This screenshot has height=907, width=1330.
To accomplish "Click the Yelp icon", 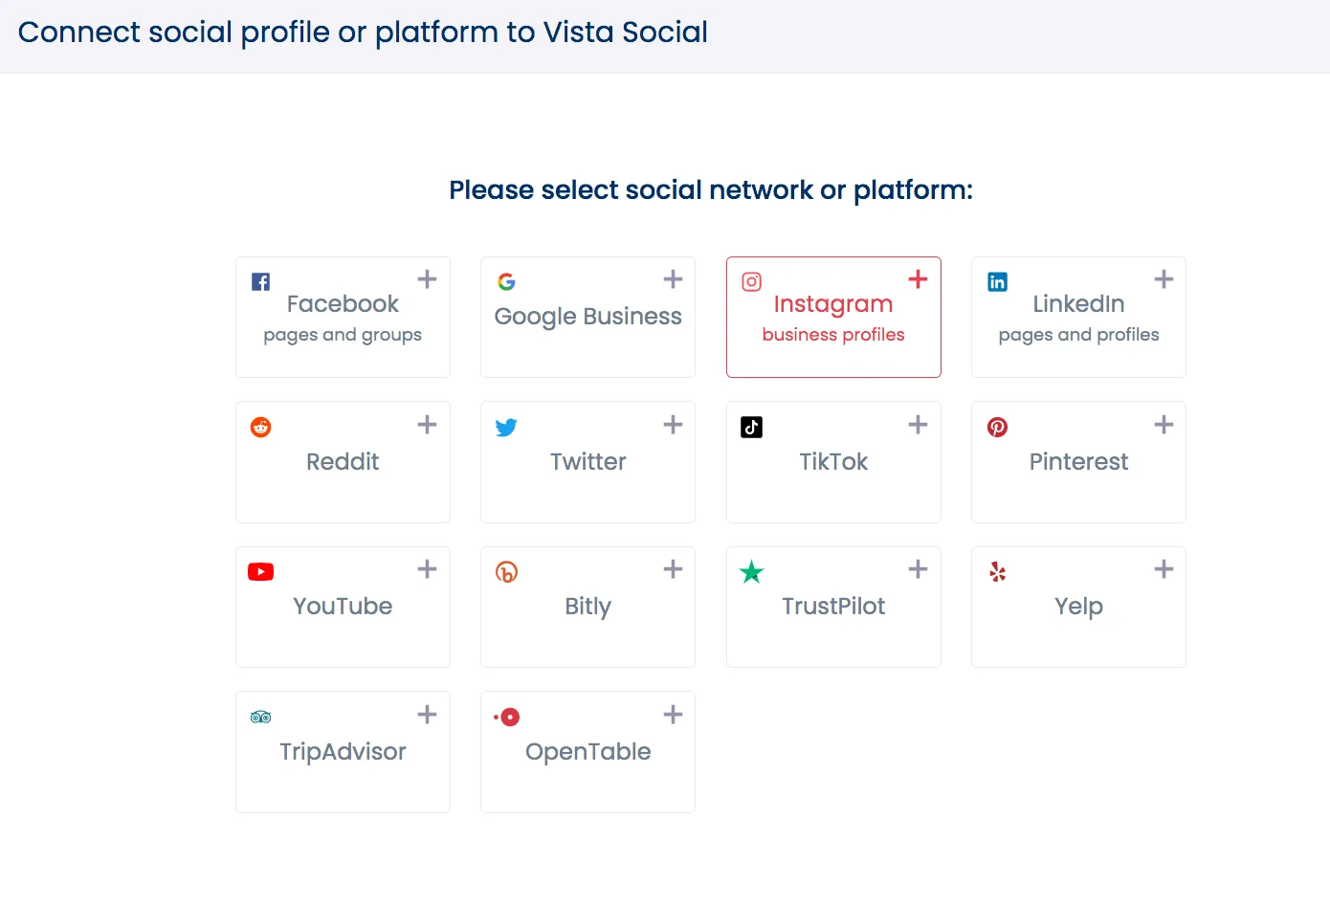I will (997, 571).
